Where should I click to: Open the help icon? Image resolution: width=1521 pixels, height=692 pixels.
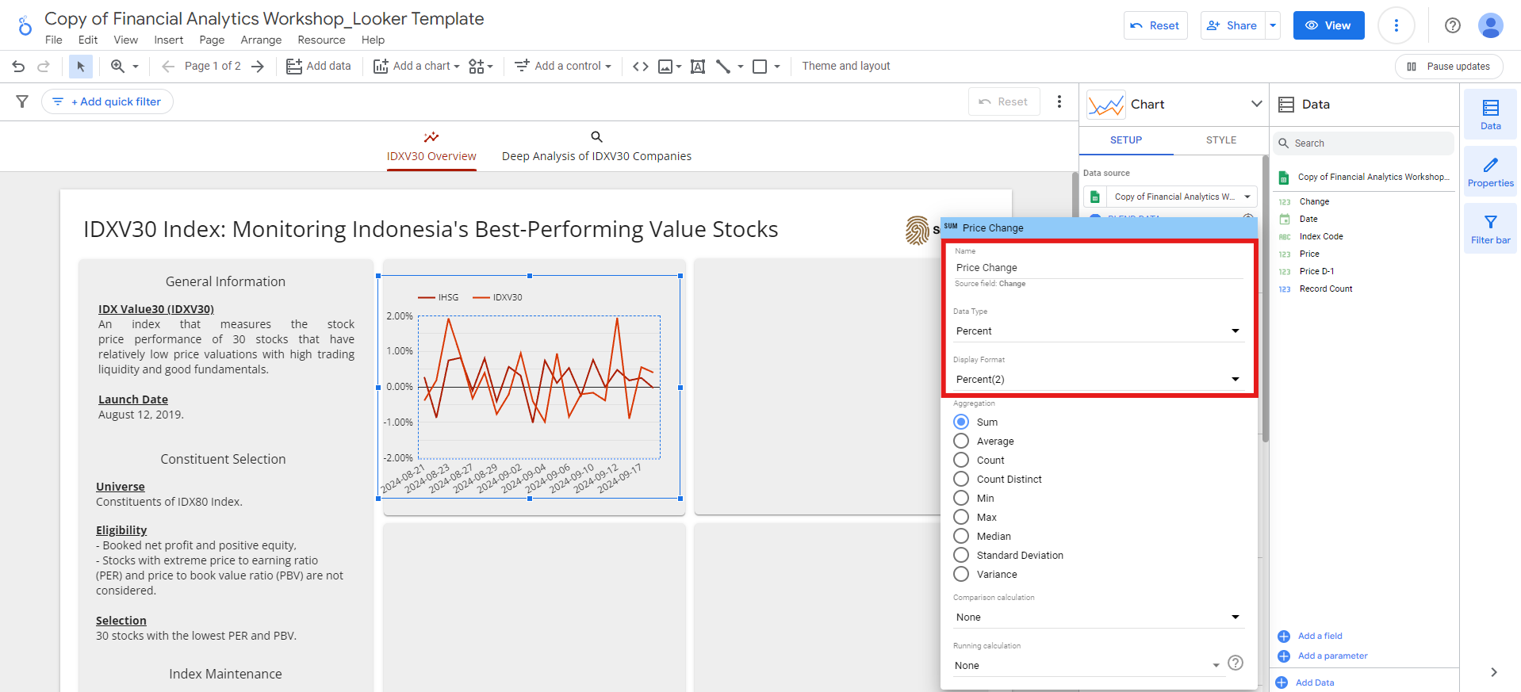pyautogui.click(x=1452, y=25)
